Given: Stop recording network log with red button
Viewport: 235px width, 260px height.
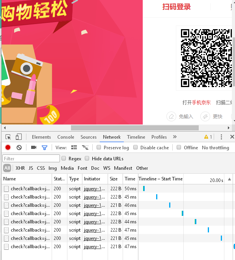Looking at the screenshot, I should [x=8, y=147].
